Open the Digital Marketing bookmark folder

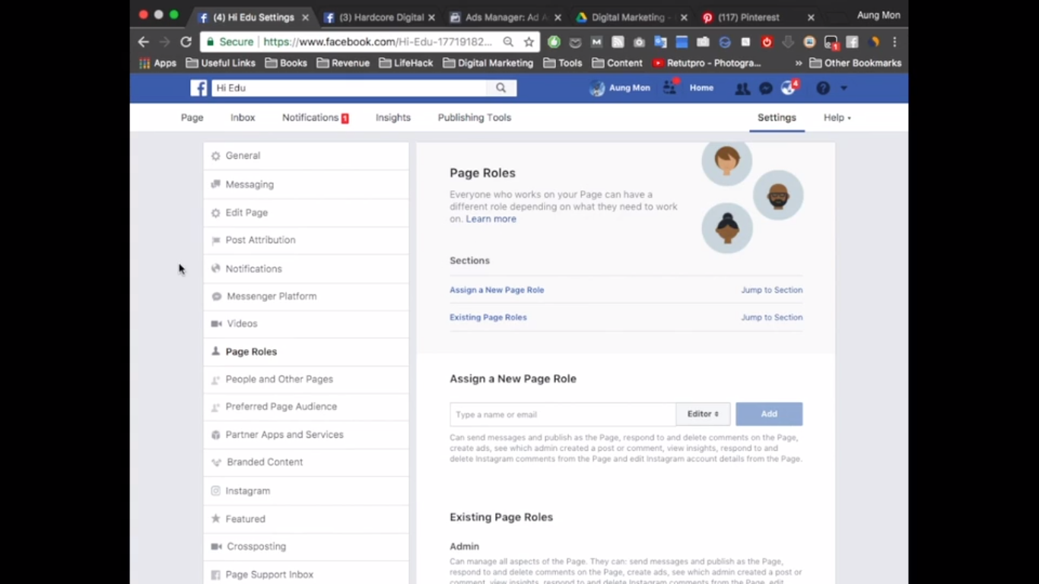[488, 63]
